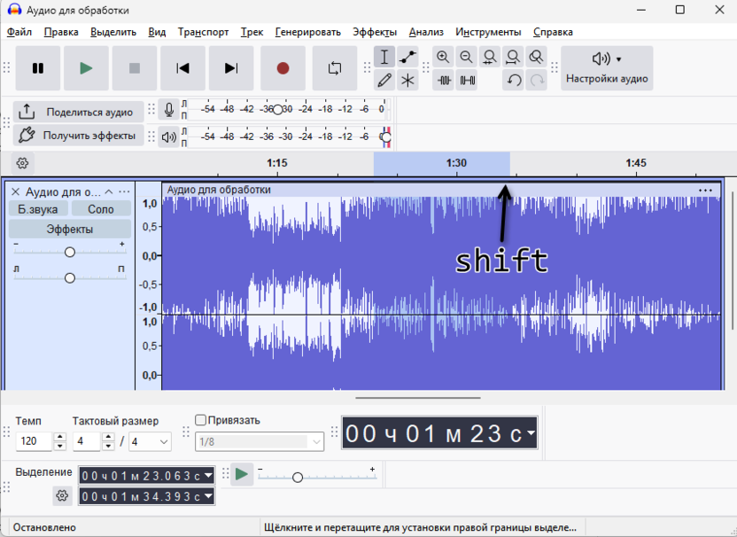Click the Поделиться аудио button
The width and height of the screenshot is (737, 537).
pos(77,113)
